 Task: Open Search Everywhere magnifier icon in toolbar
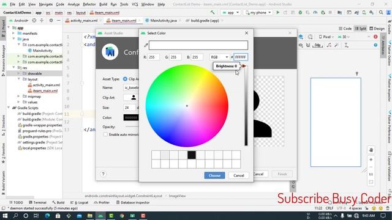[381, 12]
